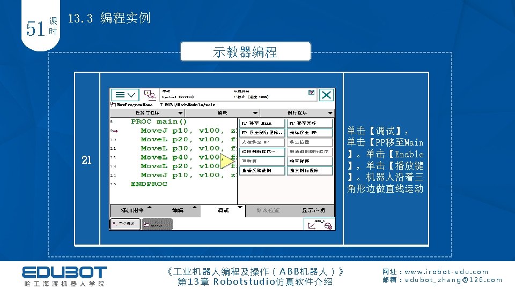The width and height of the screenshot is (515, 289).
Task: Click the greyed second taskbar window button
Action: point(157,224)
